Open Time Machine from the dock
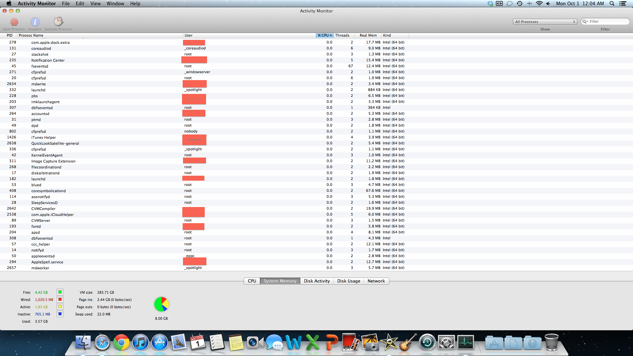633x356 pixels. pyautogui.click(x=427, y=343)
